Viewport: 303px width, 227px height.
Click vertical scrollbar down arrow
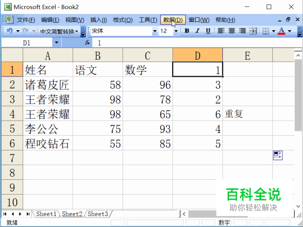(298, 206)
